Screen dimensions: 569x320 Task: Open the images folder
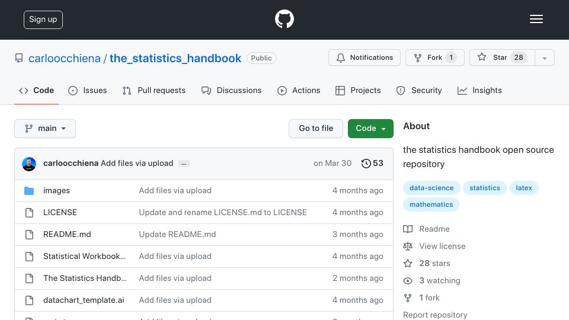point(57,190)
